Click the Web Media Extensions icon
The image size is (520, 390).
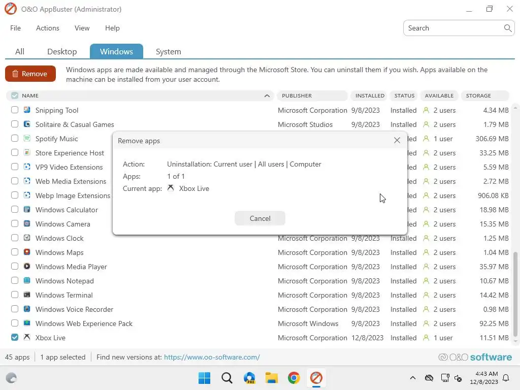pyautogui.click(x=27, y=181)
